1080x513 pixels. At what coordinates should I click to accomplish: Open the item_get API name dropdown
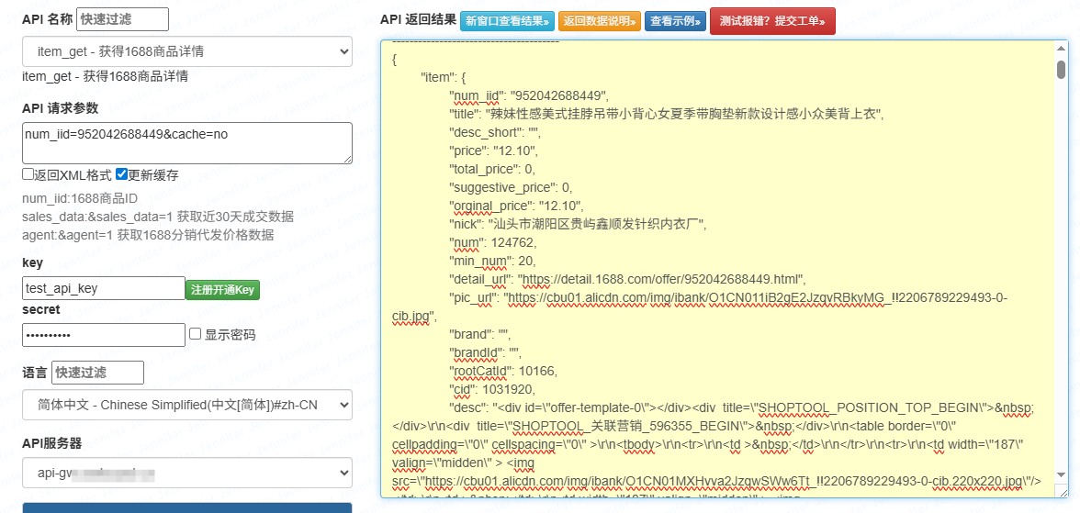click(187, 51)
